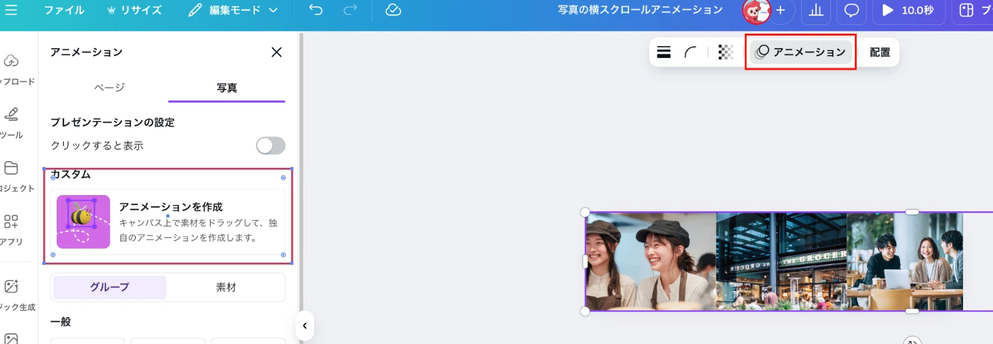The image size is (993, 344).
Task: Click the 一般 section heading
Action: click(x=60, y=322)
